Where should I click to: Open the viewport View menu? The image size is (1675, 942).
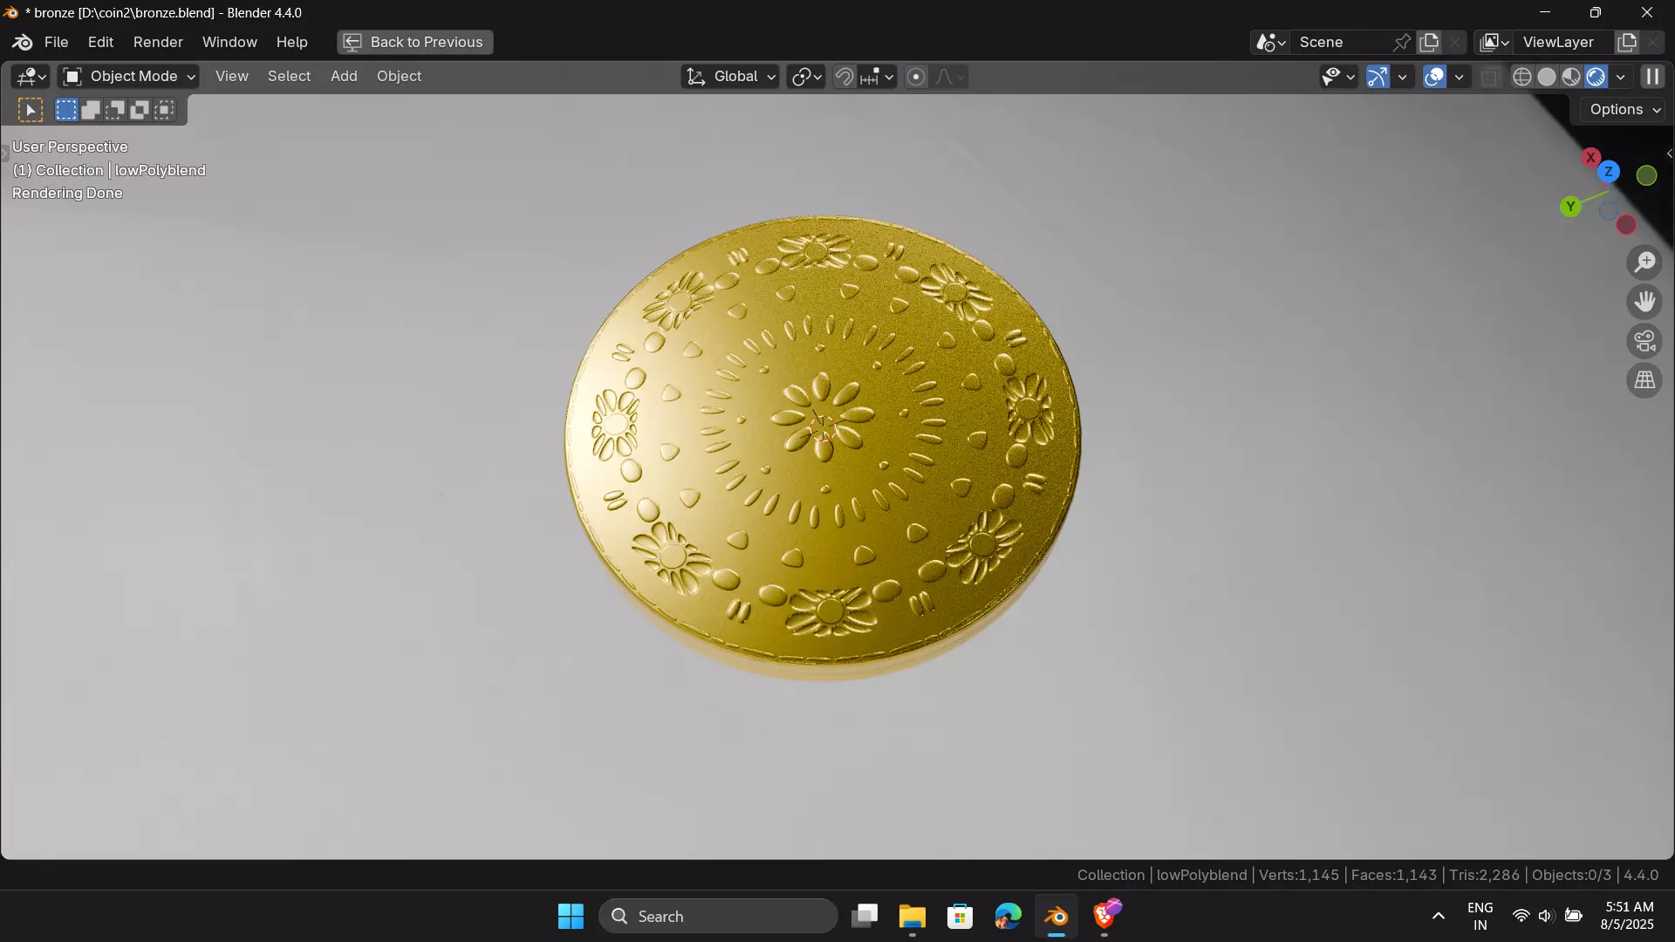pyautogui.click(x=231, y=77)
